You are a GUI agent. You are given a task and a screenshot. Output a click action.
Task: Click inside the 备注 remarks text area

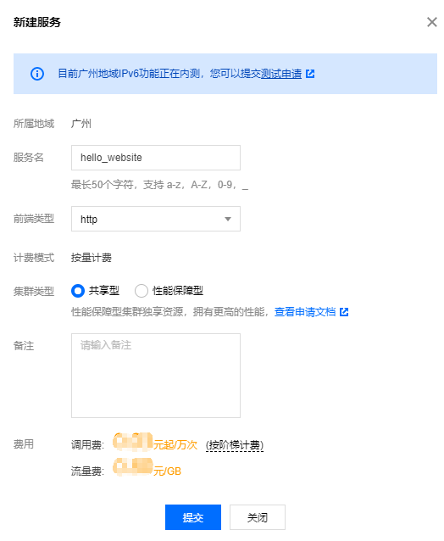pos(156,376)
